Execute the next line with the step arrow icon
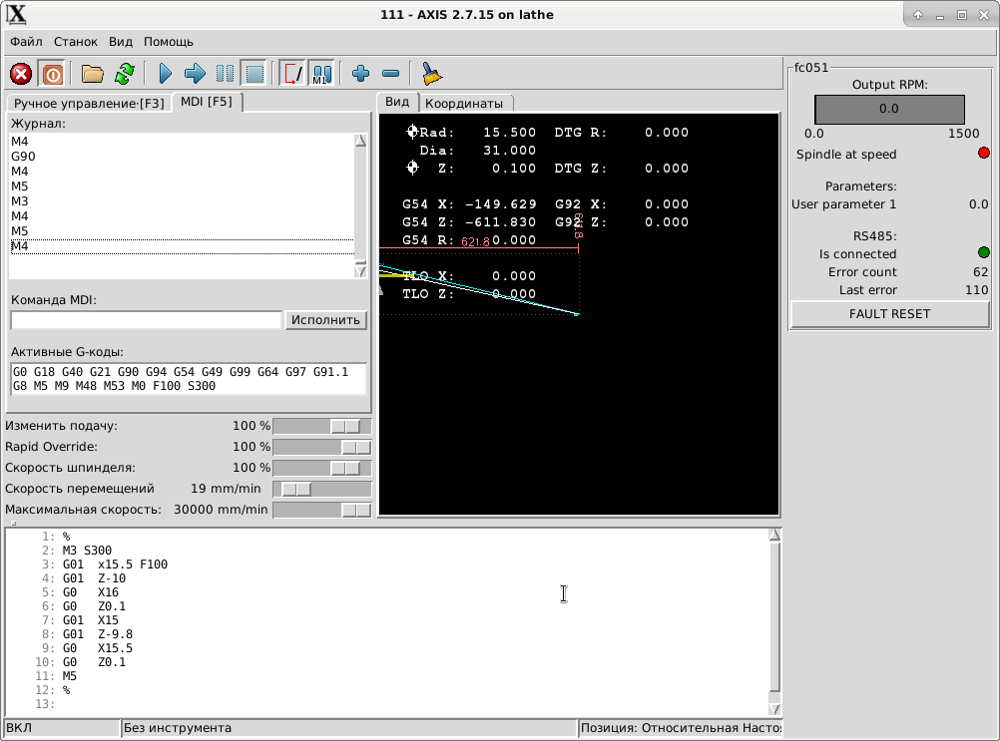 (x=195, y=74)
